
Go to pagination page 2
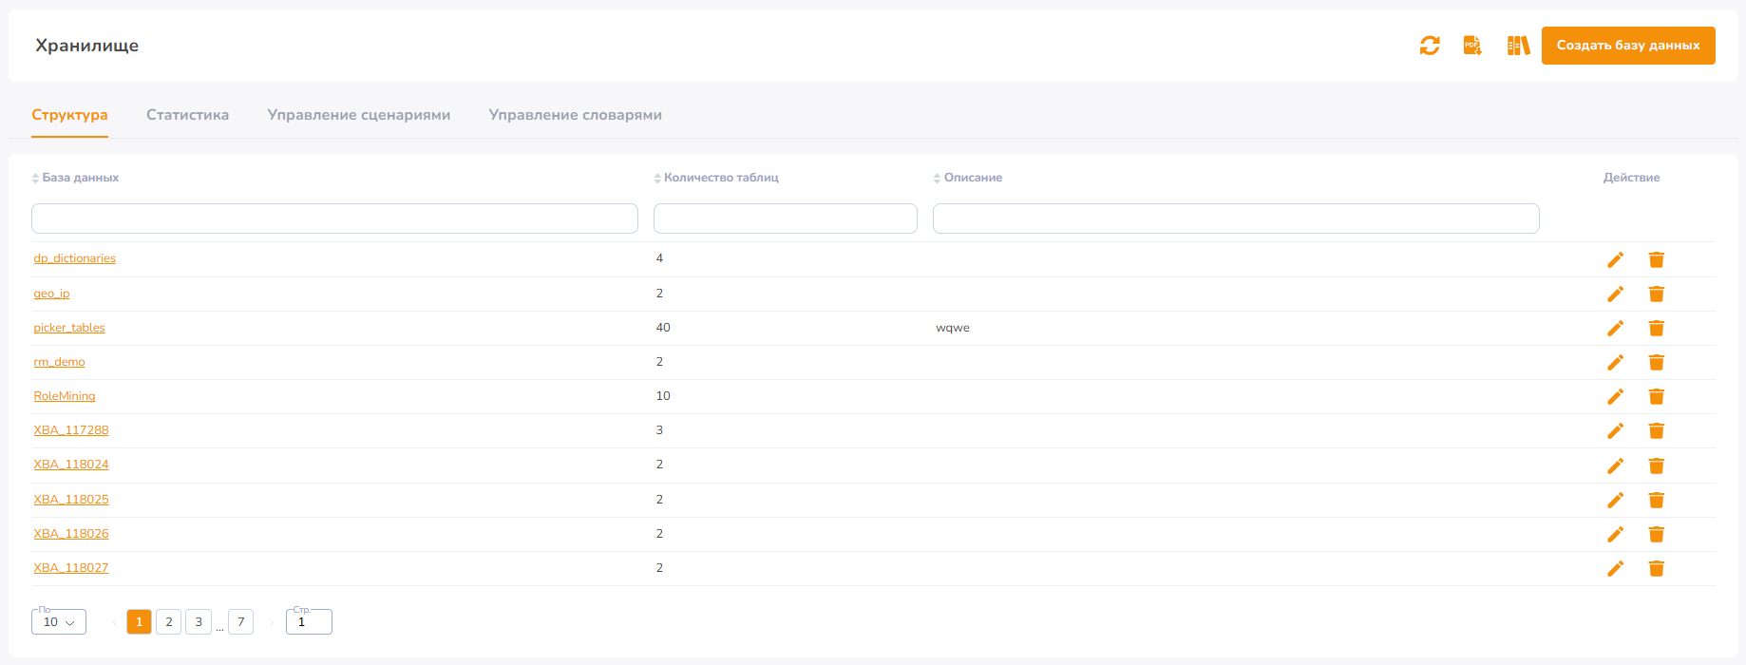[x=169, y=622]
